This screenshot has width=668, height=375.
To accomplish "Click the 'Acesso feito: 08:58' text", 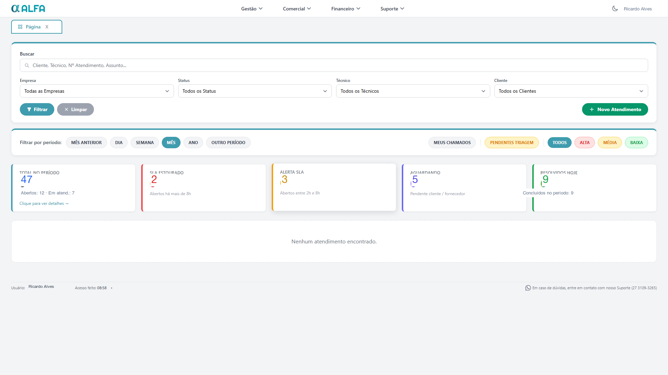I will pyautogui.click(x=91, y=288).
